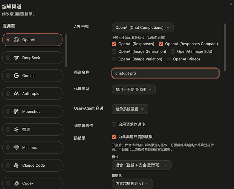Close the 编辑渠道 dialog

point(231,4)
